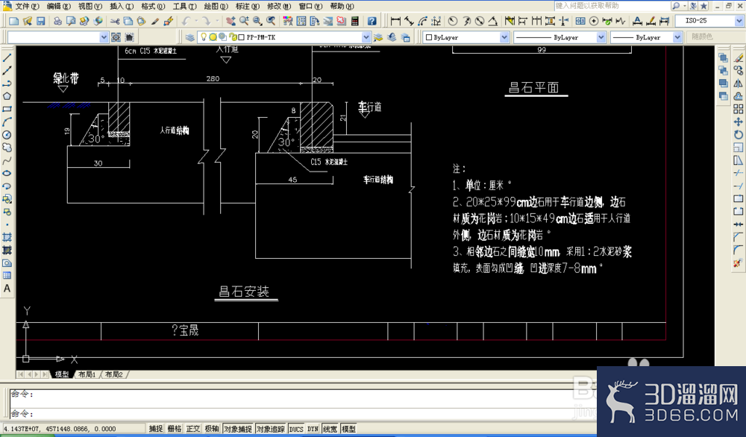Expand the ISO-25 dimension style dropdown
This screenshot has height=437, width=746.
[739, 21]
